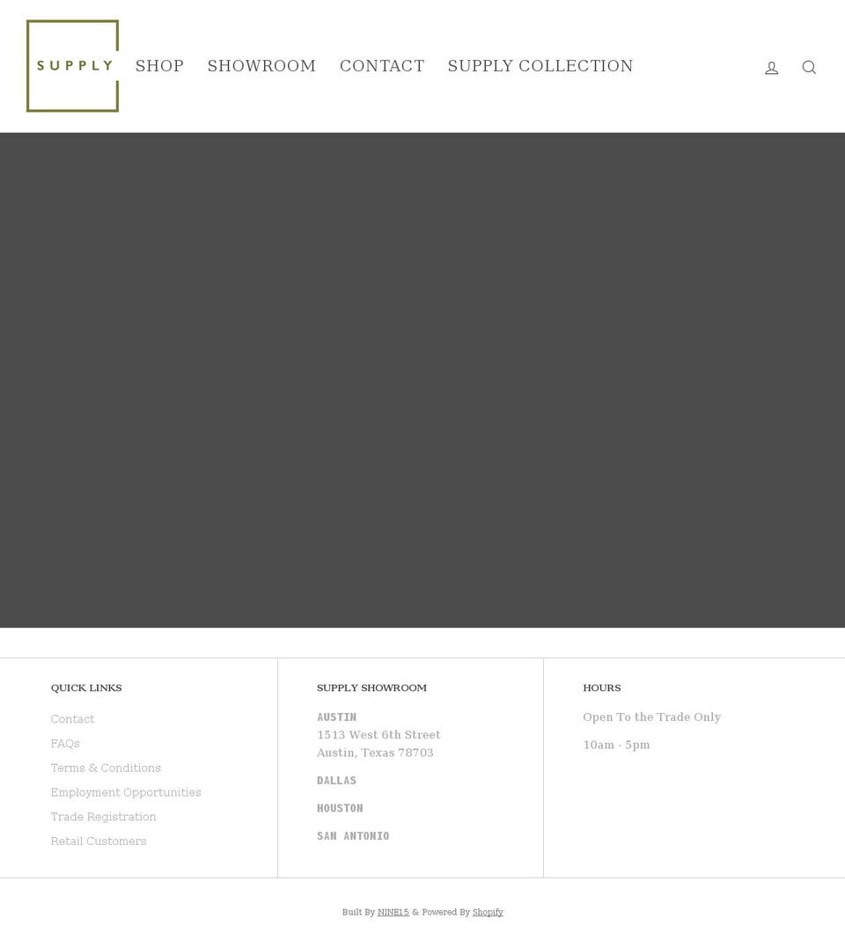This screenshot has height=948, width=845.
Task: Click the Austin, Texas 78703 line
Action: click(375, 753)
